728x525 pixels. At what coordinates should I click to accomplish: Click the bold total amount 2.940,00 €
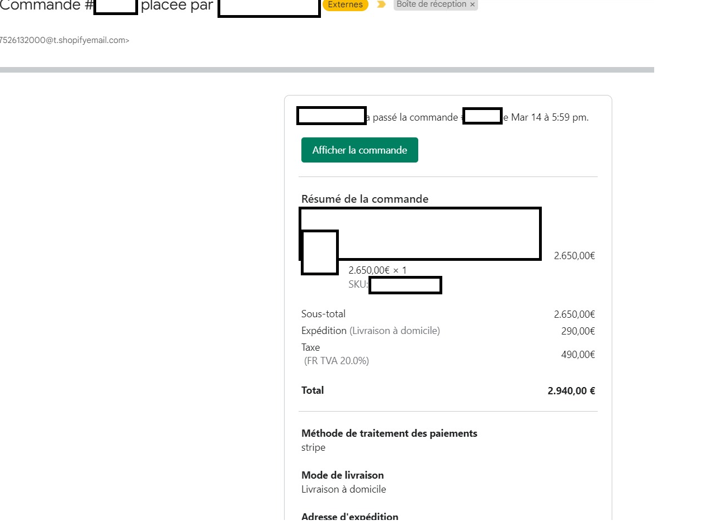pos(571,391)
